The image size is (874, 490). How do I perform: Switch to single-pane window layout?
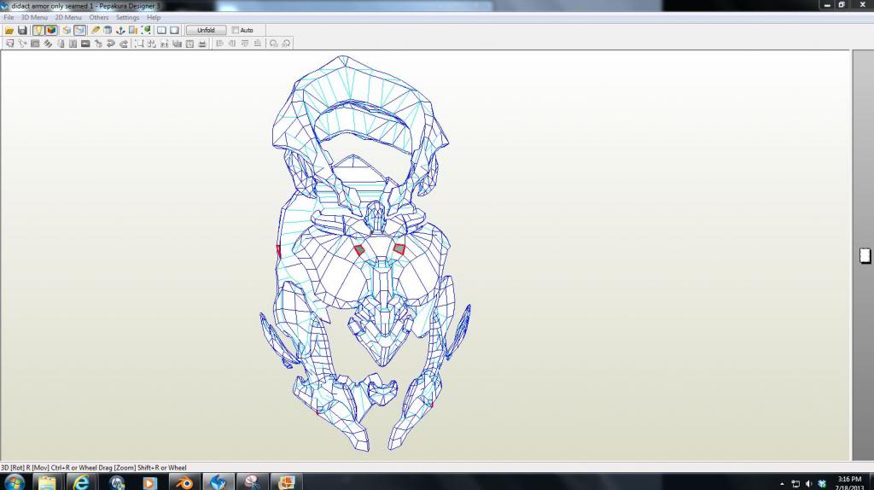point(174,30)
